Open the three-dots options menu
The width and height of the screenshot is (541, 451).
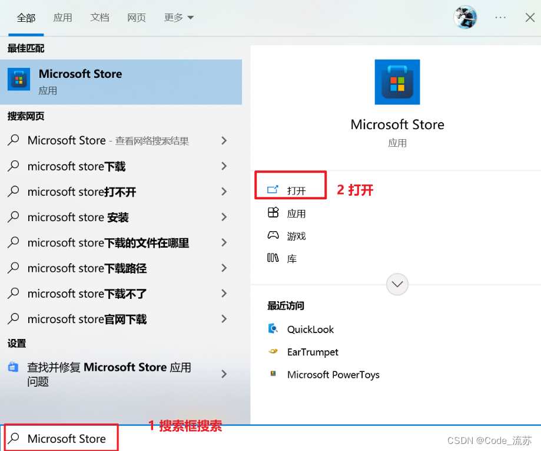pyautogui.click(x=500, y=17)
